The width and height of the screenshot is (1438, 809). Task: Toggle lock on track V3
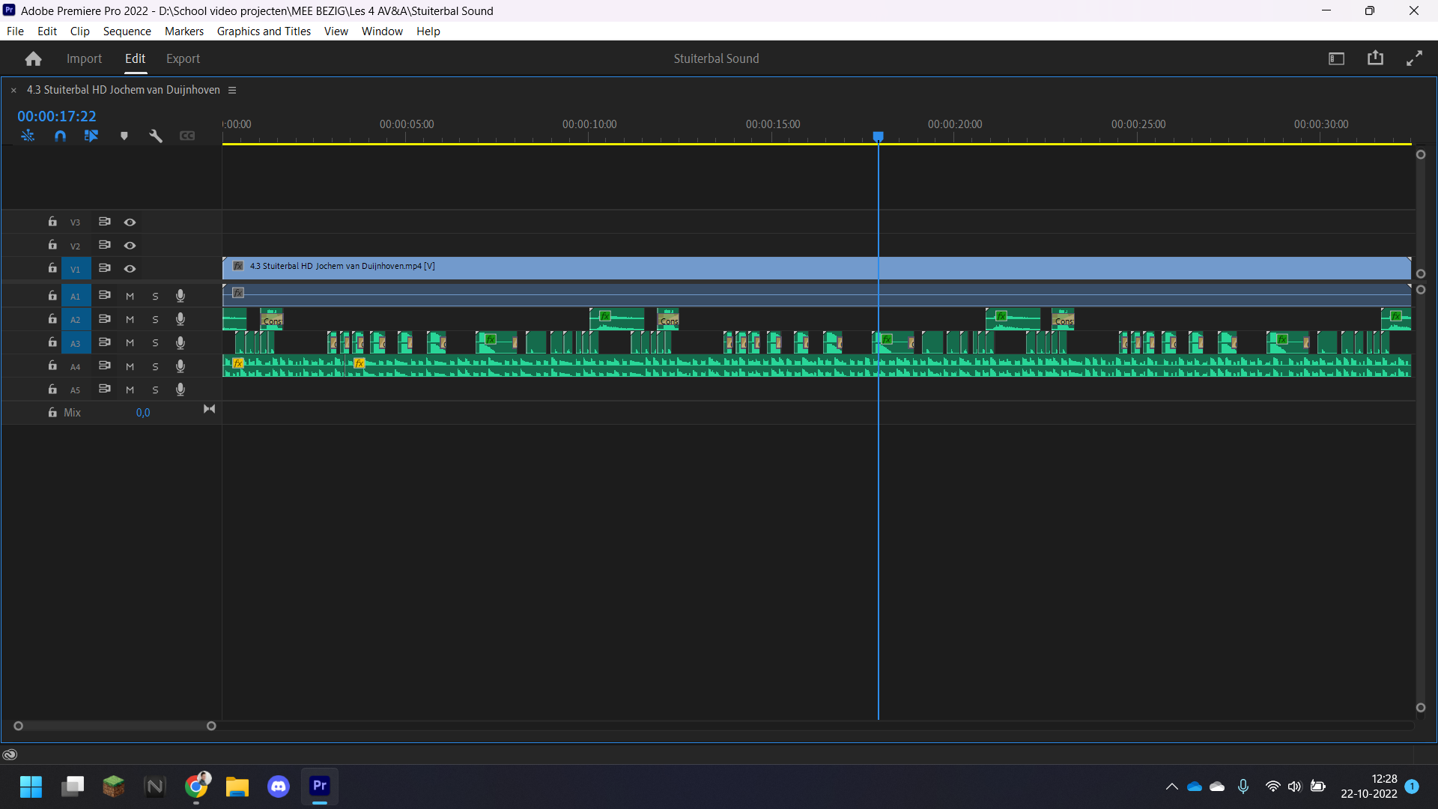tap(52, 222)
